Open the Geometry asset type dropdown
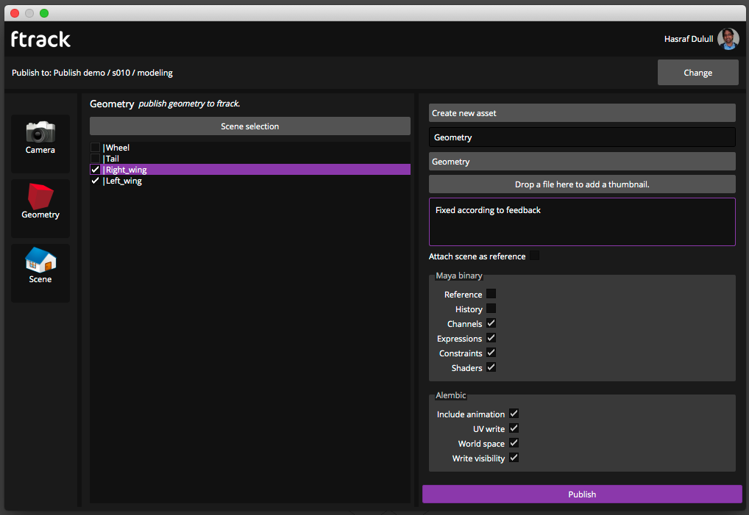Viewport: 749px width, 515px height. pyautogui.click(x=582, y=162)
